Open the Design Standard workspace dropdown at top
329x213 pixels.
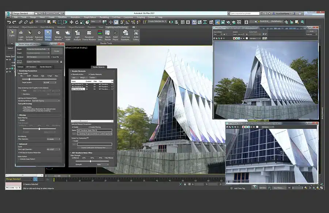[x=23, y=13]
